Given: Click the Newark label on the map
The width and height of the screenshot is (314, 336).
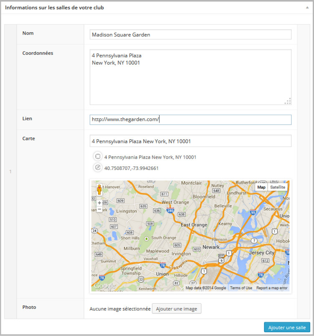Looking at the screenshot, I should 211,247.
